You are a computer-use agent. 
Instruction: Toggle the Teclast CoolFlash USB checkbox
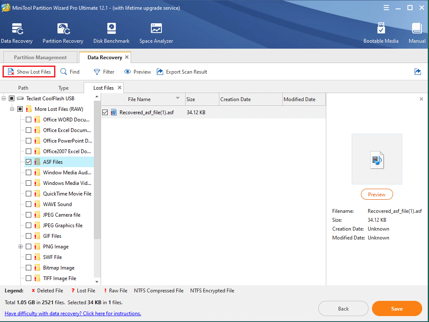[11, 98]
